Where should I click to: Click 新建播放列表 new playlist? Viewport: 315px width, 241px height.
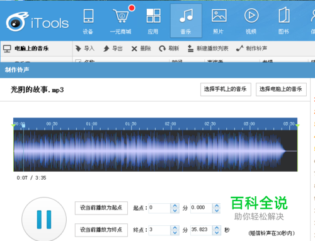[208, 49]
